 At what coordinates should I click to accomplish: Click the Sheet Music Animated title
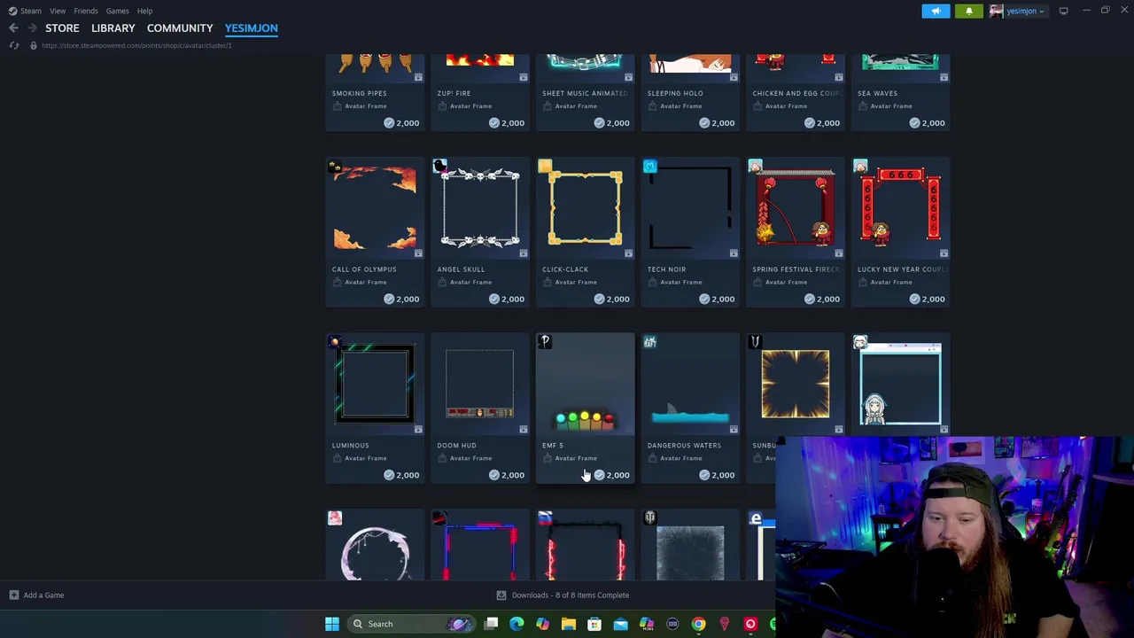[x=585, y=93]
